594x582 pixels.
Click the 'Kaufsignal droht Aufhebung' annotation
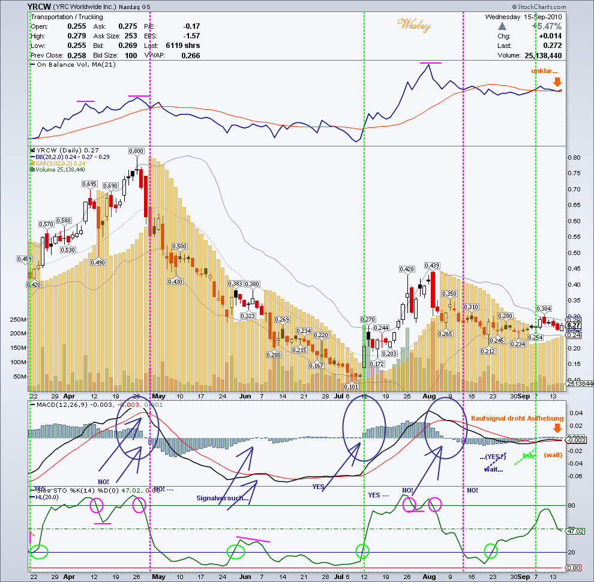pyautogui.click(x=517, y=418)
